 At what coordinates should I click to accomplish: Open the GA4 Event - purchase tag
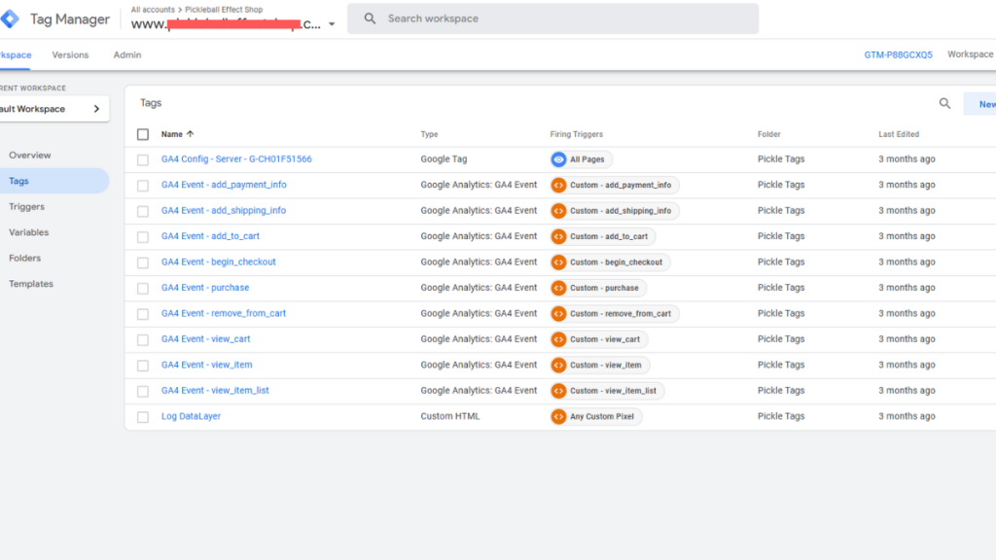click(x=205, y=288)
